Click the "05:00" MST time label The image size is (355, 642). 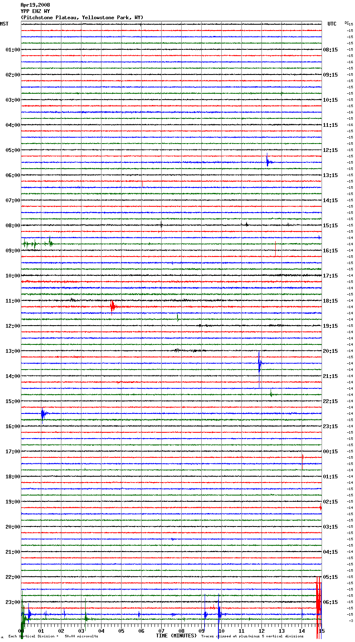click(13, 150)
